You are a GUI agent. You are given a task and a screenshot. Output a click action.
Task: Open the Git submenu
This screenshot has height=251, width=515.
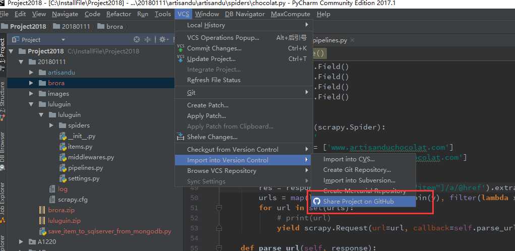pos(244,93)
